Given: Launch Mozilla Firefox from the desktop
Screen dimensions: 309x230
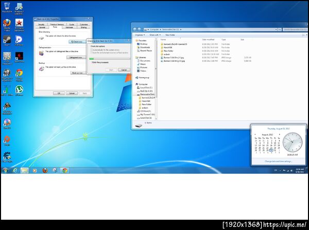Looking at the screenshot, I should click(x=7, y=25).
